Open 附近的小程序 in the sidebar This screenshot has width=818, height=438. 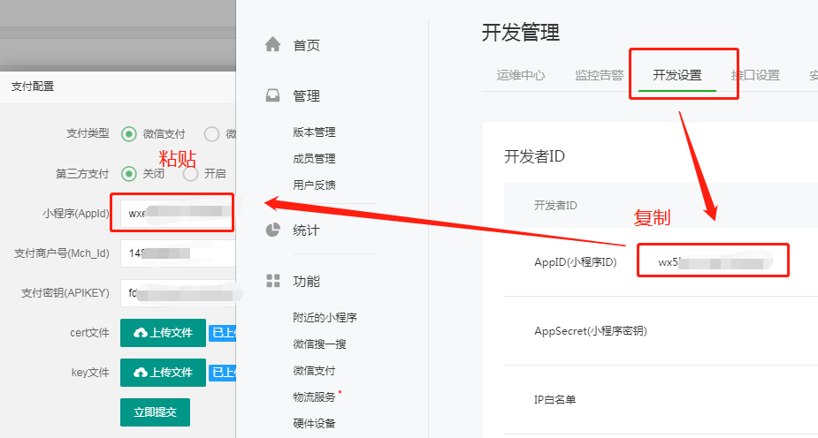[325, 318]
